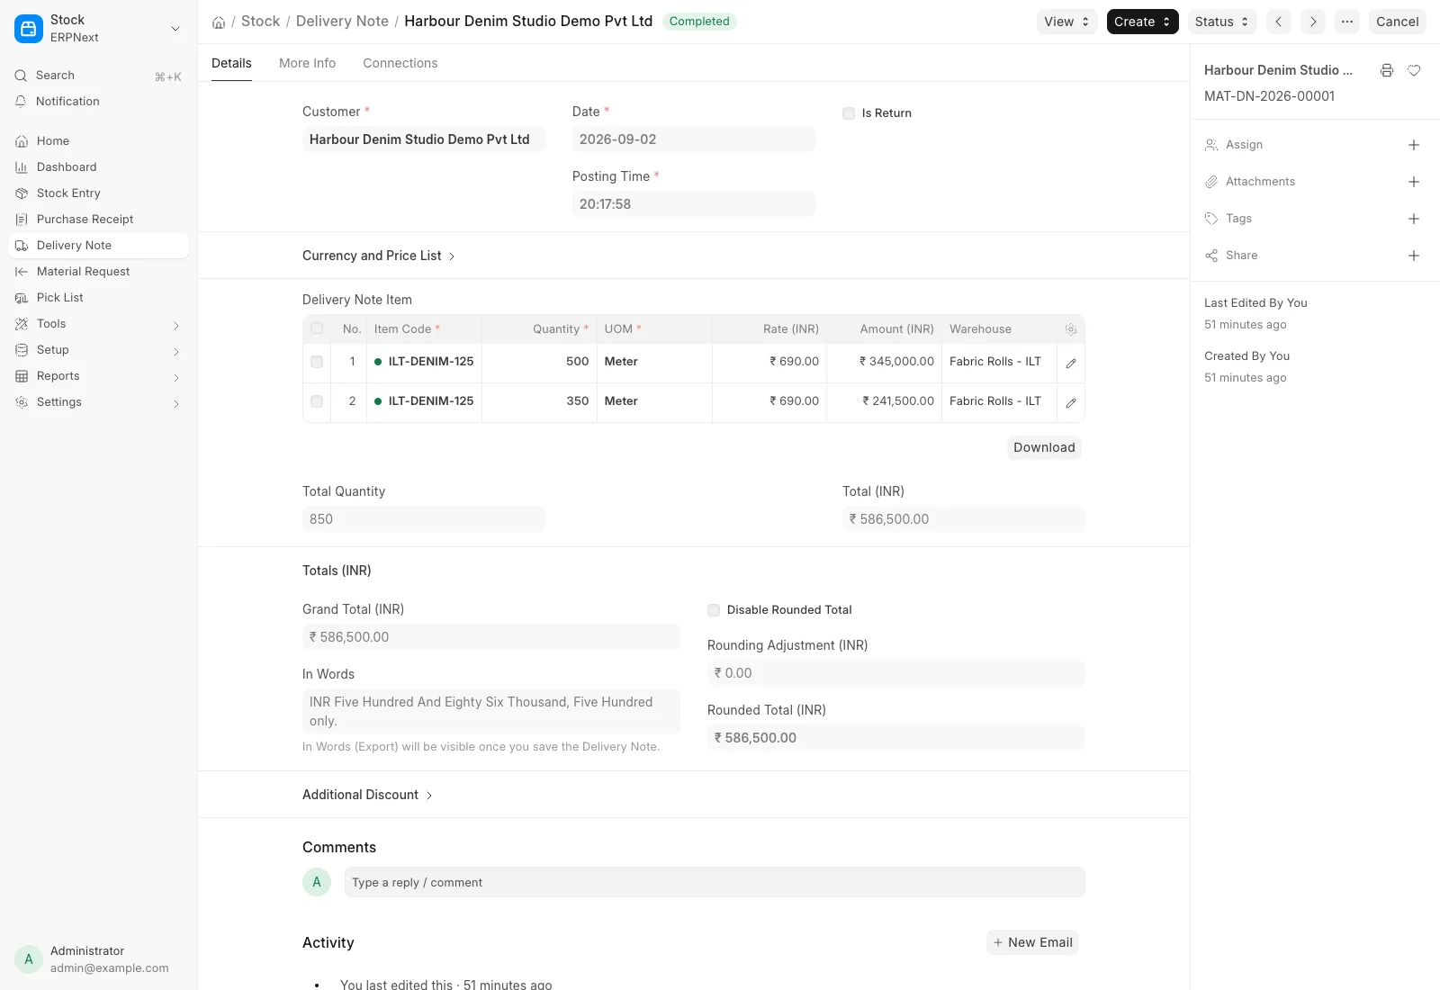Go to previous document arrow
This screenshot has height=990, width=1440.
pos(1279,22)
